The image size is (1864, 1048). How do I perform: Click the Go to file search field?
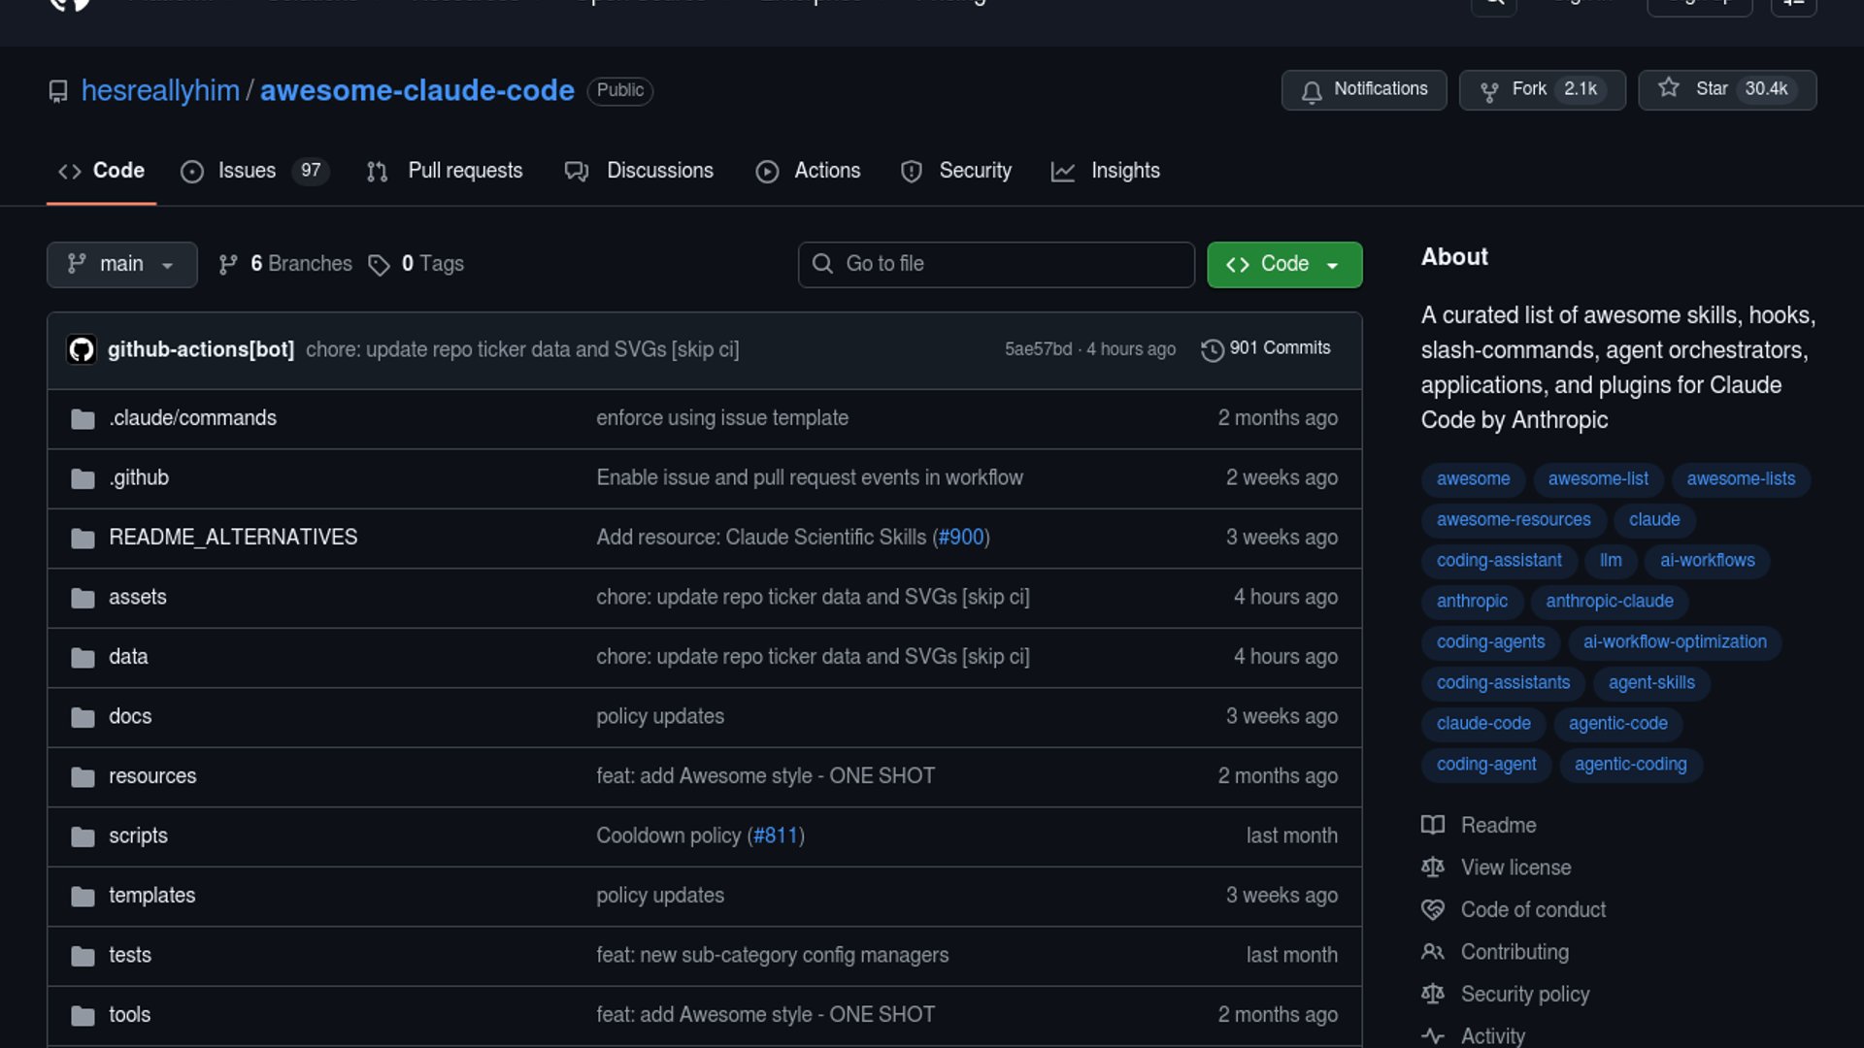996,264
